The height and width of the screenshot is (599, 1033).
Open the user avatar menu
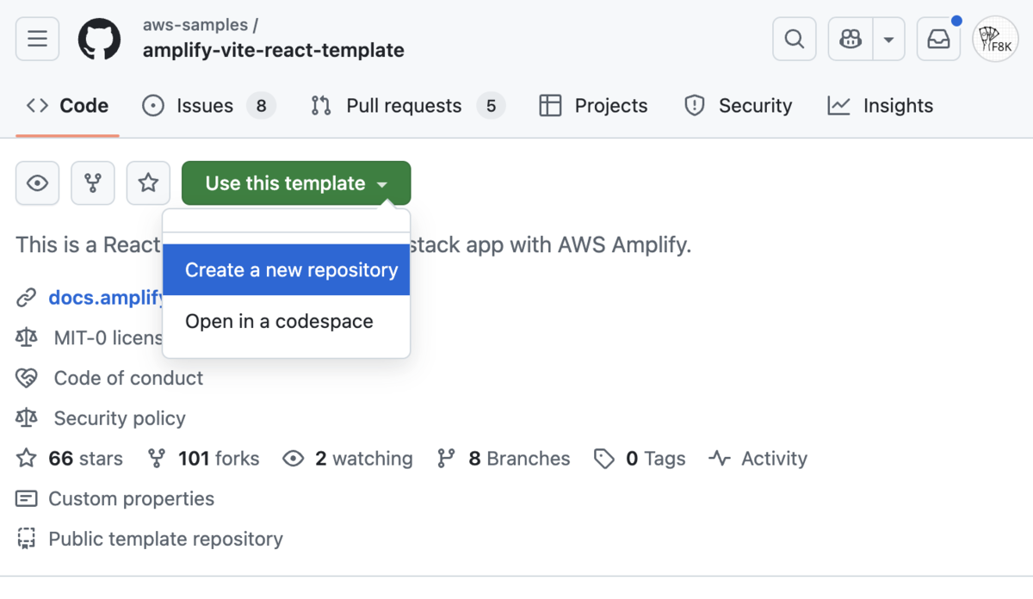coord(995,39)
